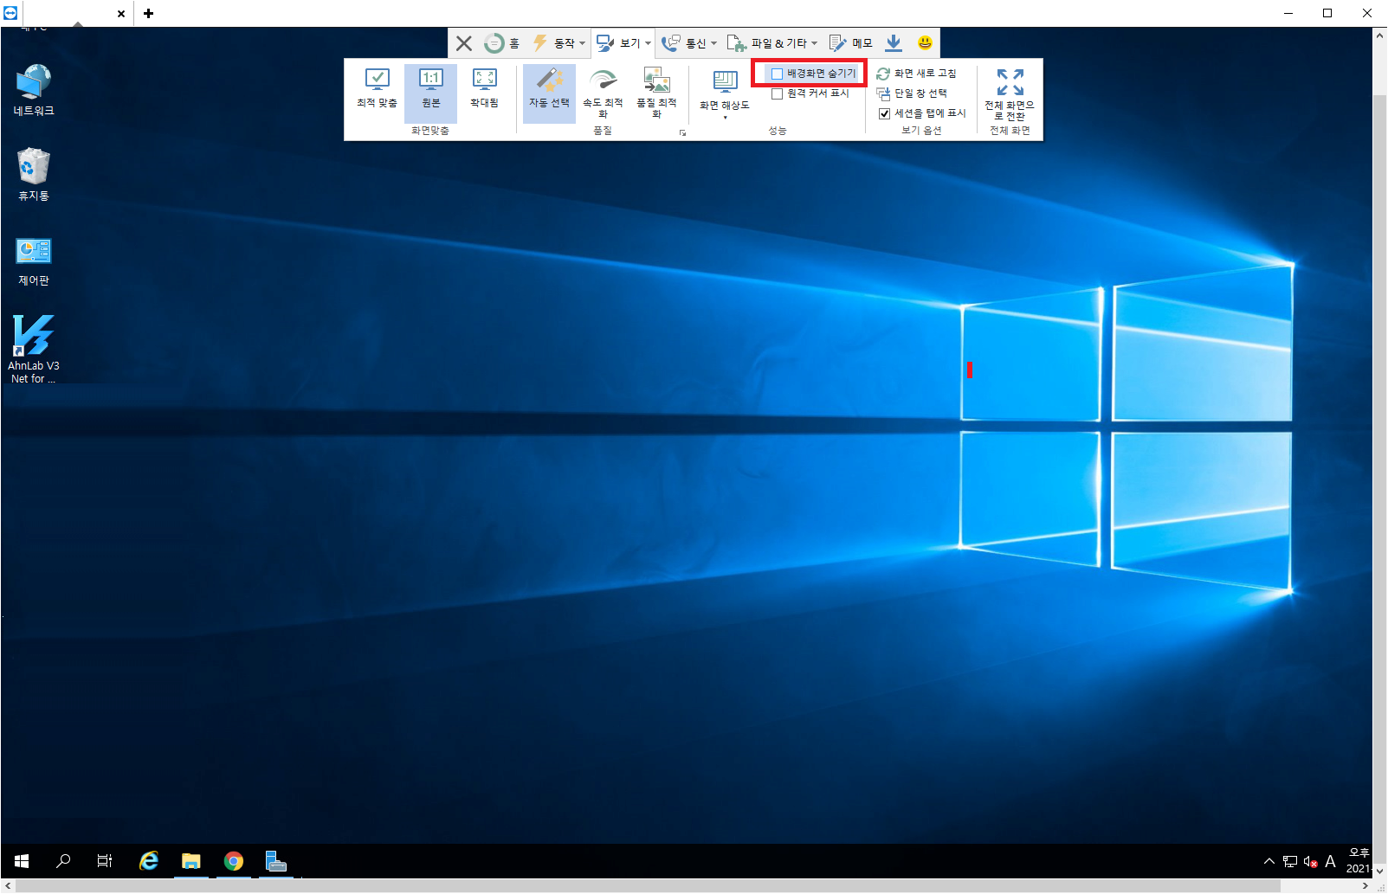Click the network status tray icon
The image size is (1388, 894).
tap(1290, 861)
